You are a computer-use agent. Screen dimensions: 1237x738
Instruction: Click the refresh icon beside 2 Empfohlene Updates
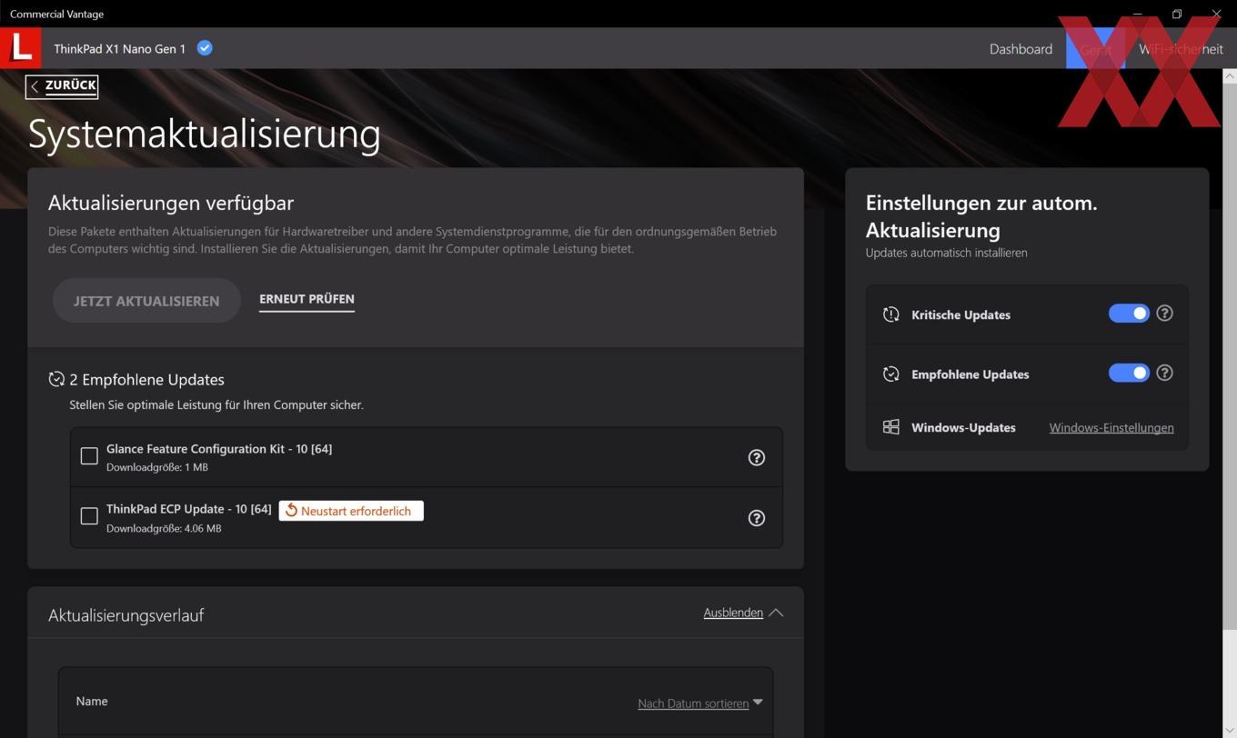pyautogui.click(x=56, y=379)
